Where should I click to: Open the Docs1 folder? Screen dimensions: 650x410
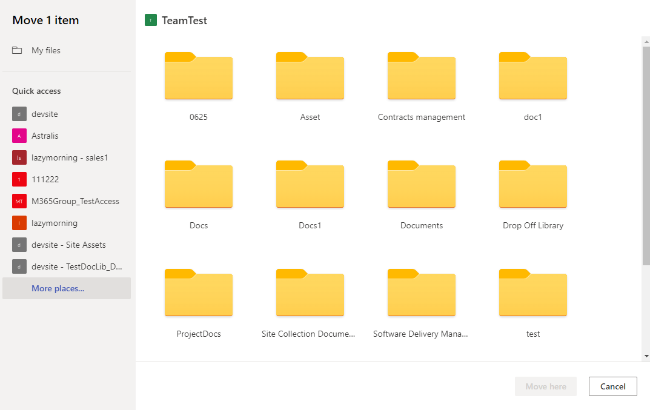[310, 185]
